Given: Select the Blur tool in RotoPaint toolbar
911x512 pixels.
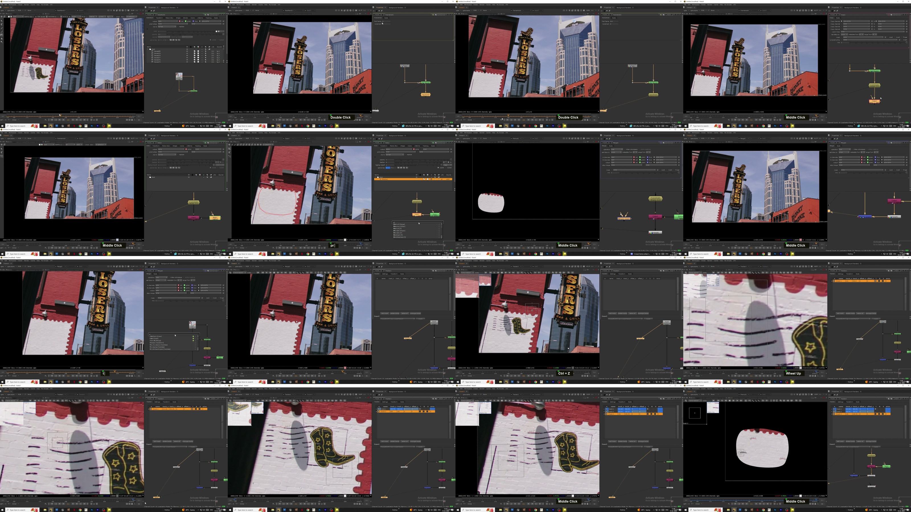Looking at the screenshot, I should (x=2, y=39).
